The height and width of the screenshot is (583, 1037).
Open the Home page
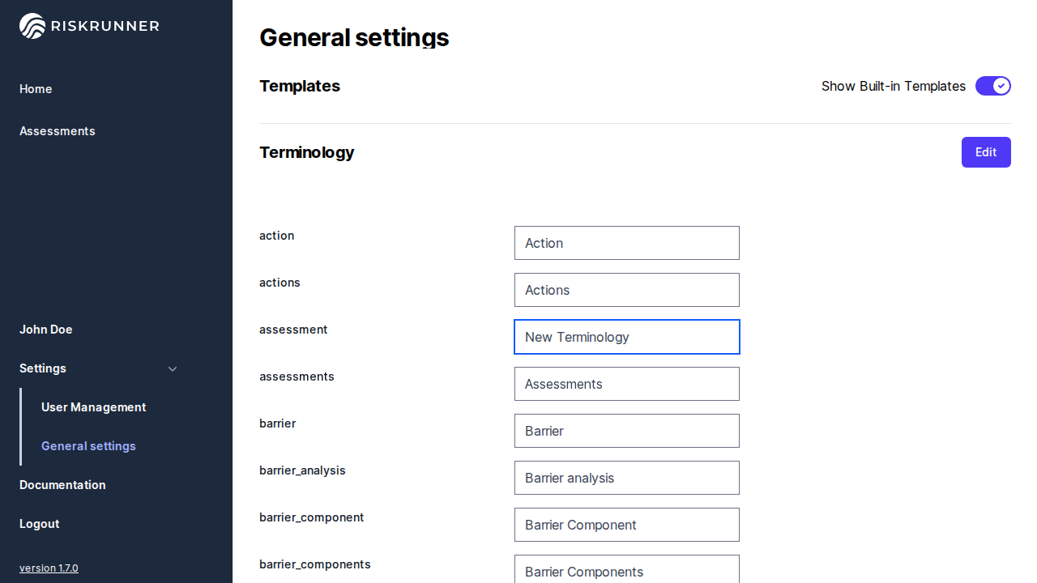pos(36,89)
